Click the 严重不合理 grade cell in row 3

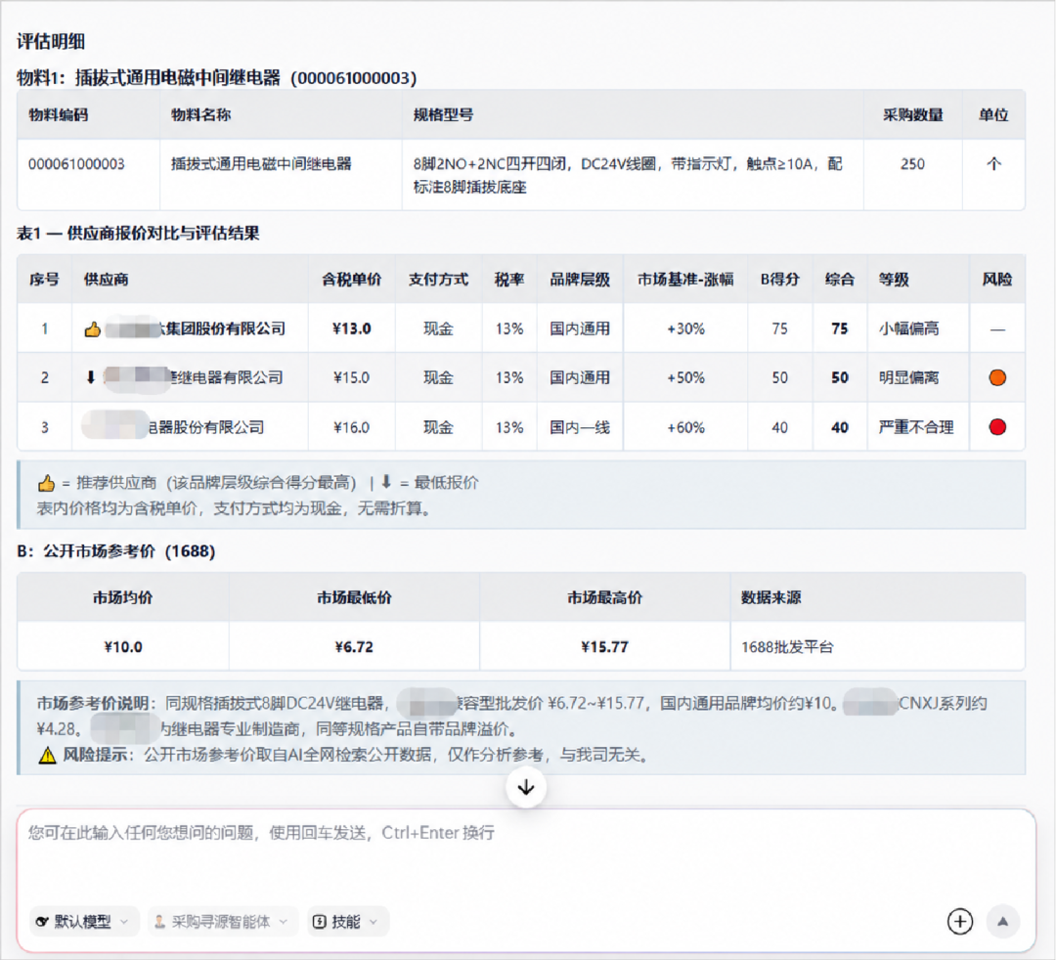916,427
